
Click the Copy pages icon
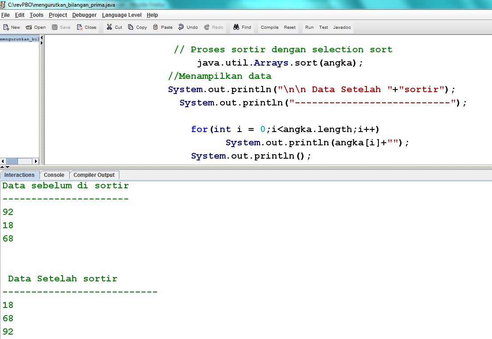[x=130, y=27]
